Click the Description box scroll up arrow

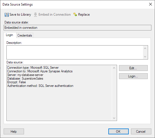[145, 48]
